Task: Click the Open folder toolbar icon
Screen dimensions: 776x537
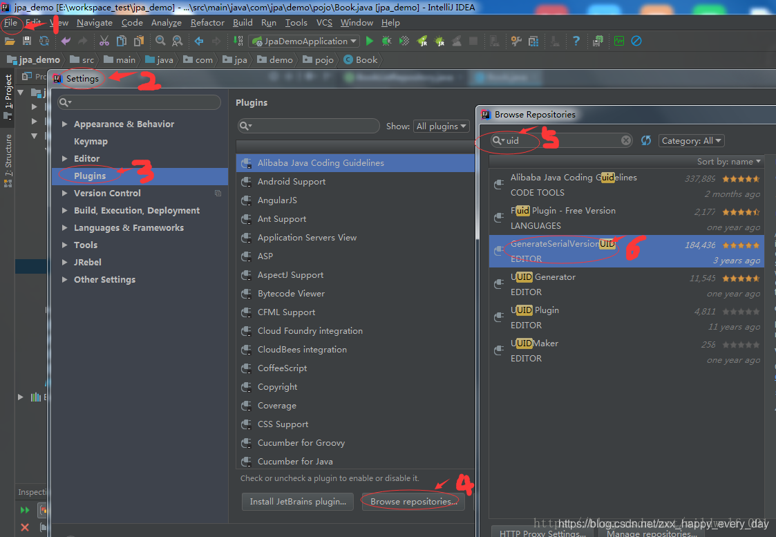Action: [x=10, y=41]
